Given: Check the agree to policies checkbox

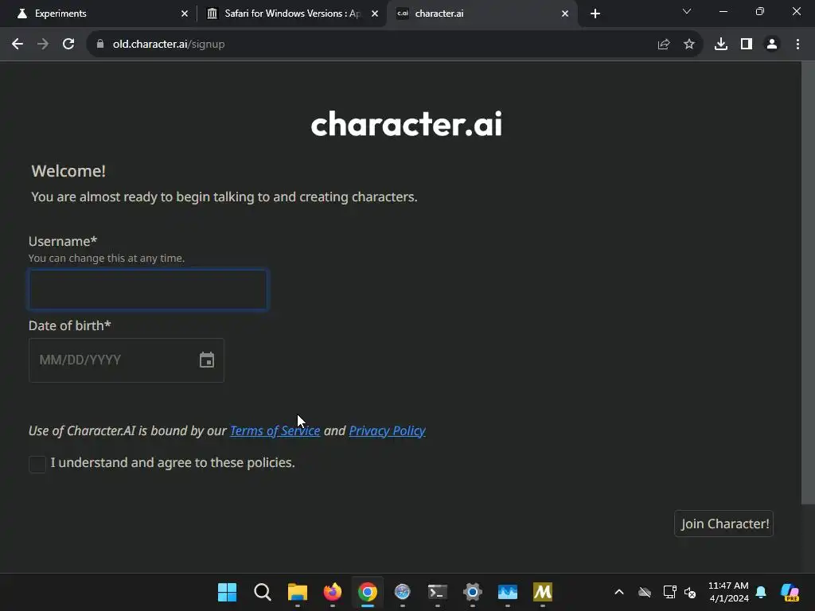Looking at the screenshot, I should (x=37, y=464).
